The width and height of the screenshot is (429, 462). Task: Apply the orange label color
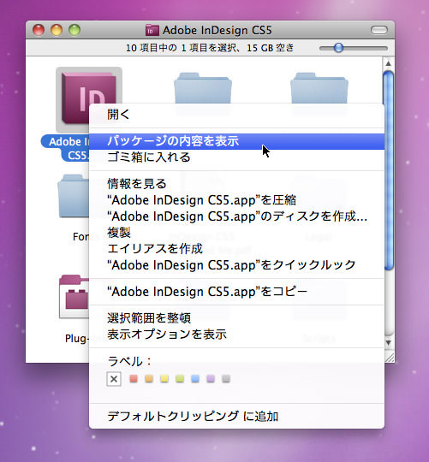click(149, 379)
